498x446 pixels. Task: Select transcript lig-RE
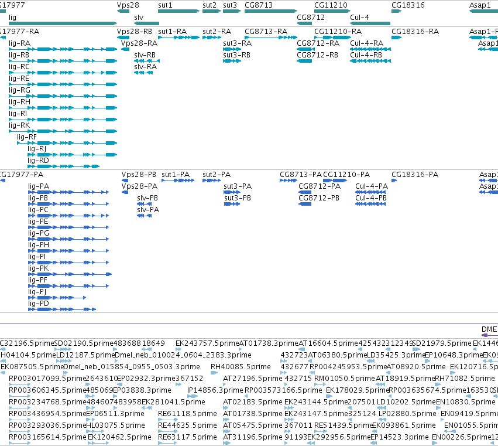[63, 84]
